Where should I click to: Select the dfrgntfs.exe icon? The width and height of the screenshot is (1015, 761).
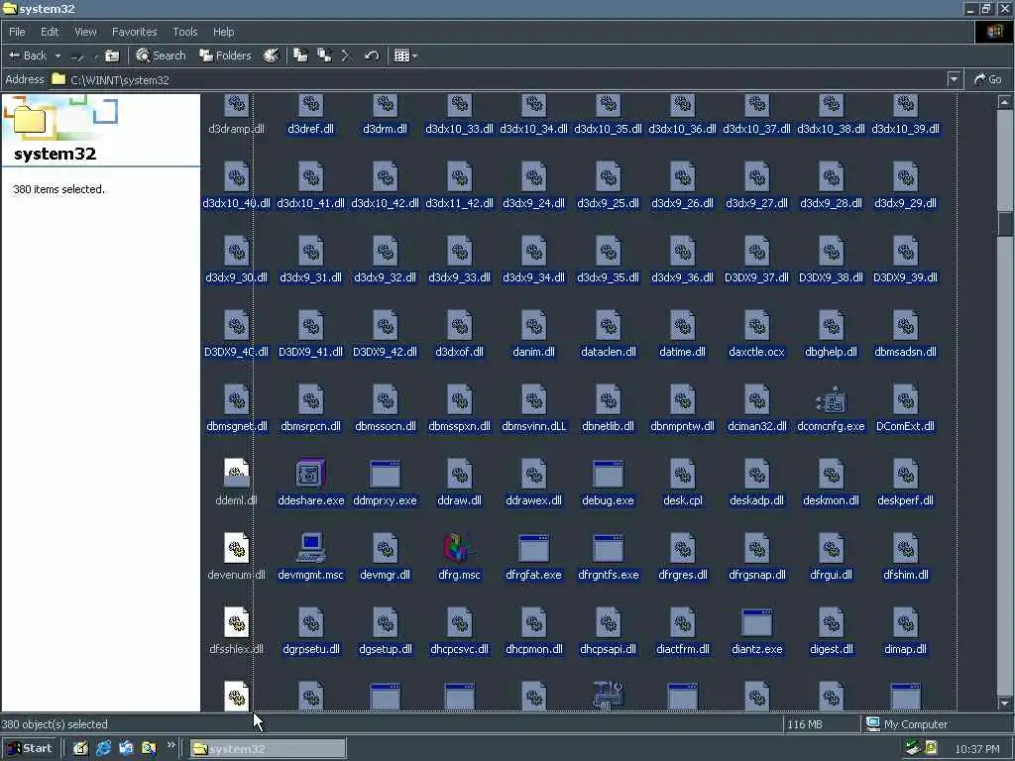click(x=608, y=549)
